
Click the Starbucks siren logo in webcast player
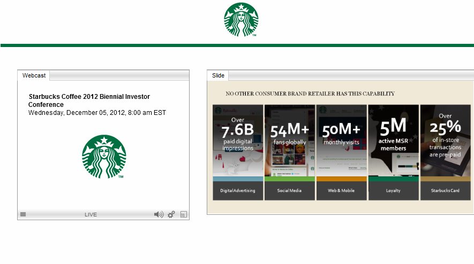[x=104, y=157]
